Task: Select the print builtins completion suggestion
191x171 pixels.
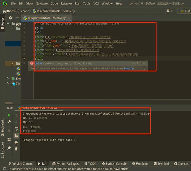Action: (x=88, y=63)
